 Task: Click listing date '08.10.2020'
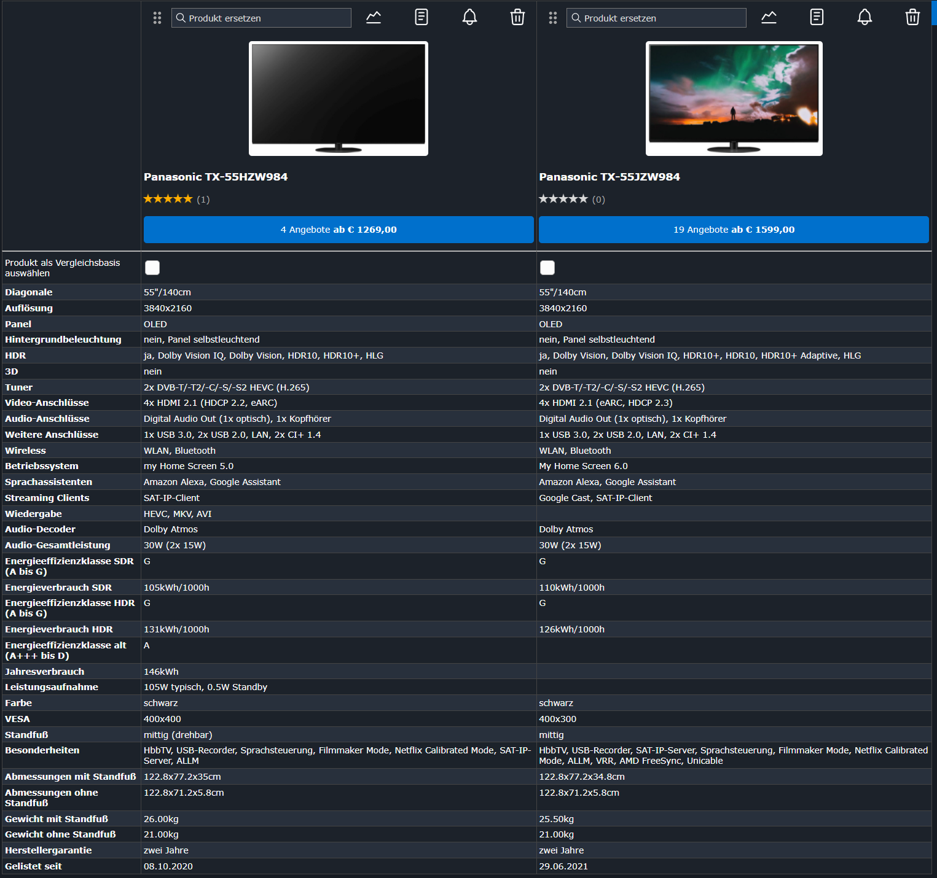168,866
